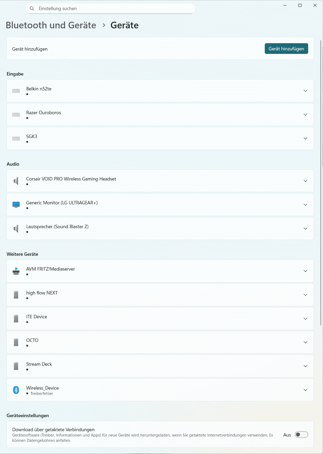This screenshot has width=323, height=454.
Task: Click the search magnifier icon in the settings box
Action: [32, 8]
